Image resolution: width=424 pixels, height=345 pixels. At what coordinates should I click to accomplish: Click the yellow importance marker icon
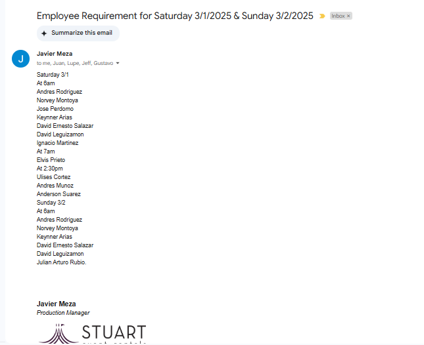(322, 16)
